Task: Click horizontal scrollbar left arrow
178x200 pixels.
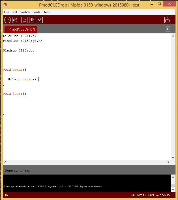Action: [5, 162]
